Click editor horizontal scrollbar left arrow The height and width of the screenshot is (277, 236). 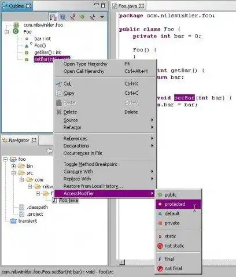coord(122,262)
